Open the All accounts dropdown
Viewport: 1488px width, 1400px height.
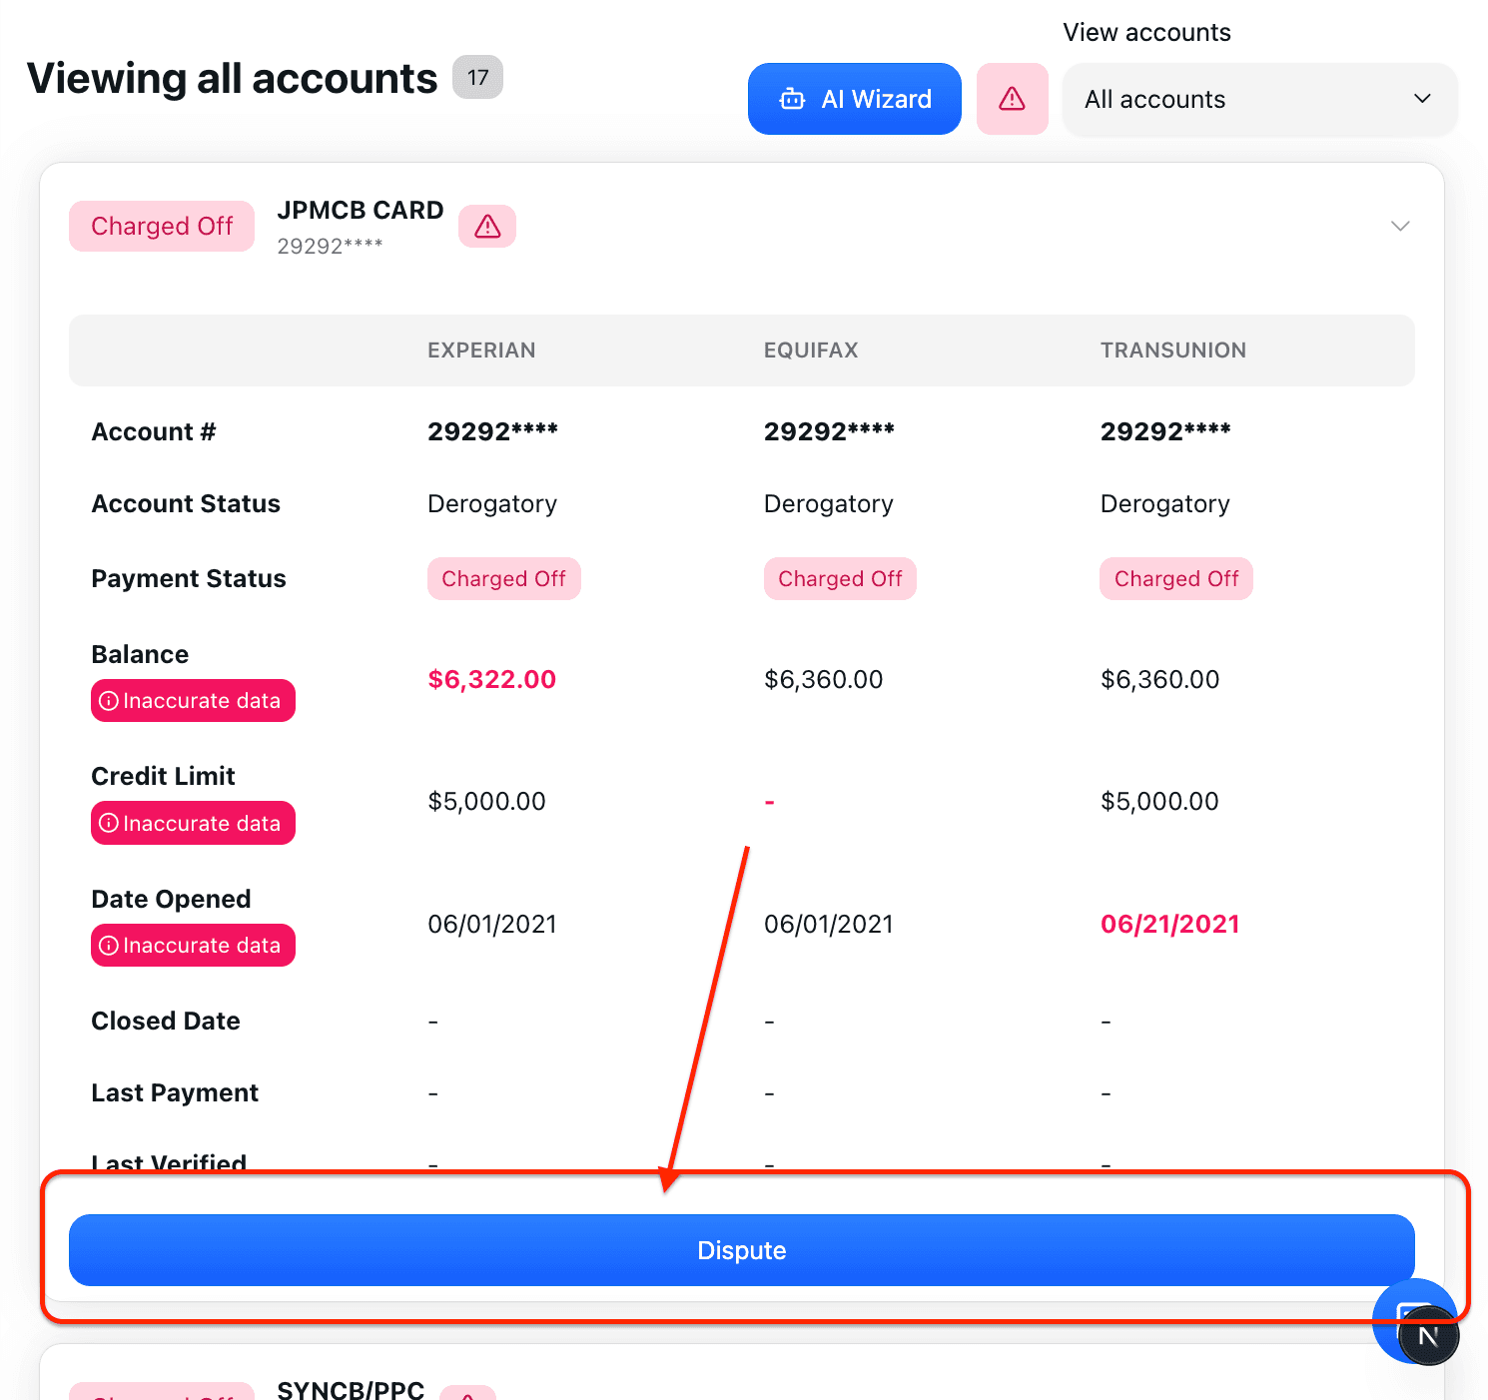pyautogui.click(x=1258, y=99)
